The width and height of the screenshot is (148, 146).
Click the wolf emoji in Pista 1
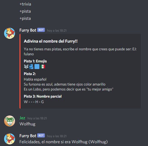click(x=26, y=67)
